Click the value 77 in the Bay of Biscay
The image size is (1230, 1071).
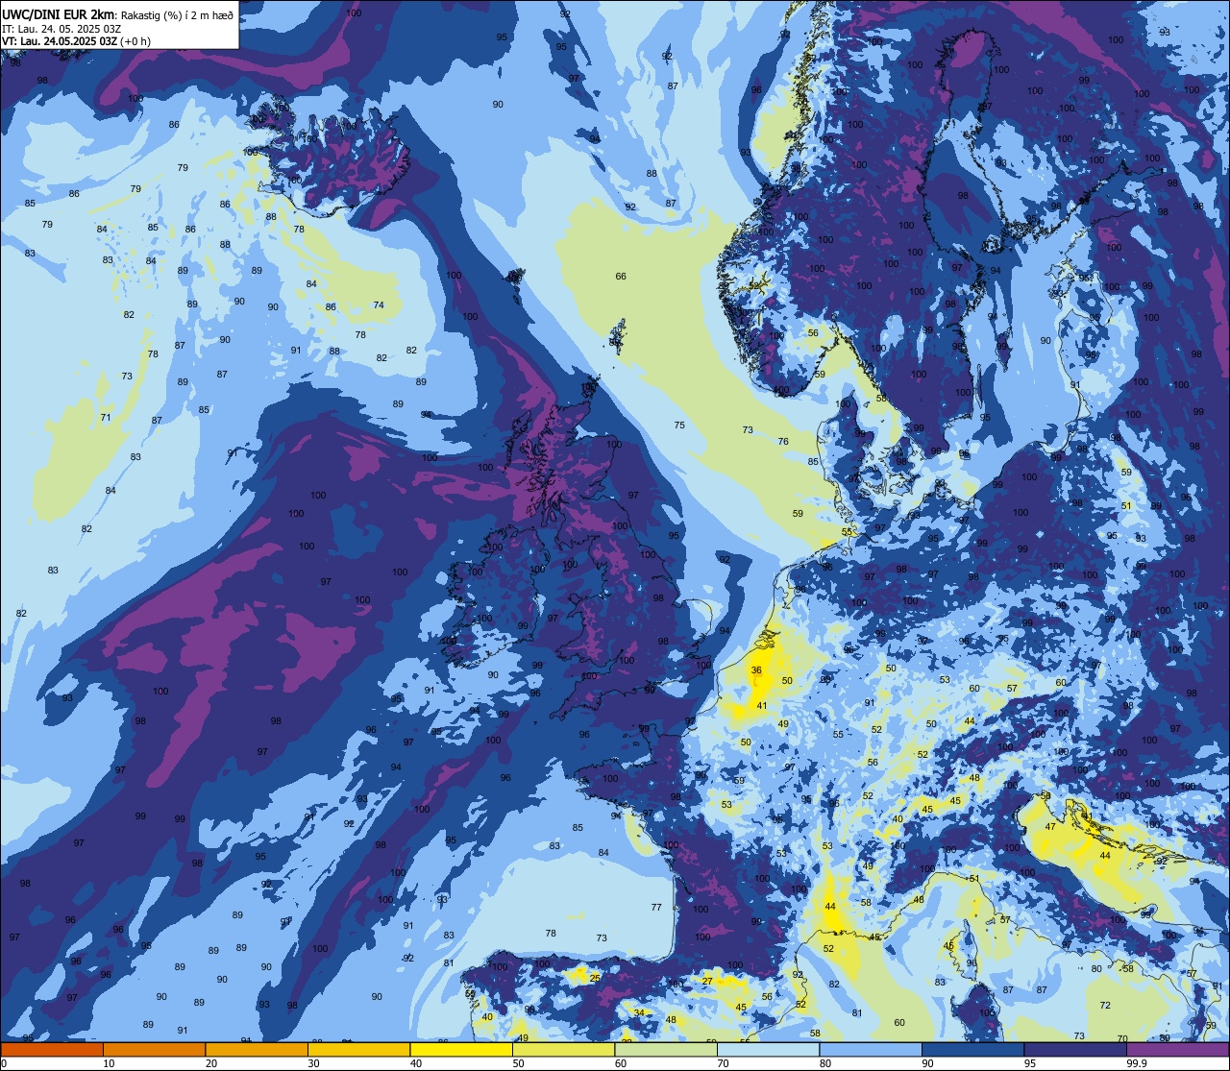pos(656,907)
